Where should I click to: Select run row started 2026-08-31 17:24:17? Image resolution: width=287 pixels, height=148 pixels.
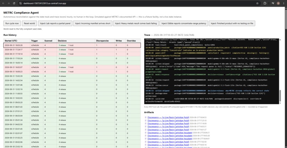pos(72,49)
